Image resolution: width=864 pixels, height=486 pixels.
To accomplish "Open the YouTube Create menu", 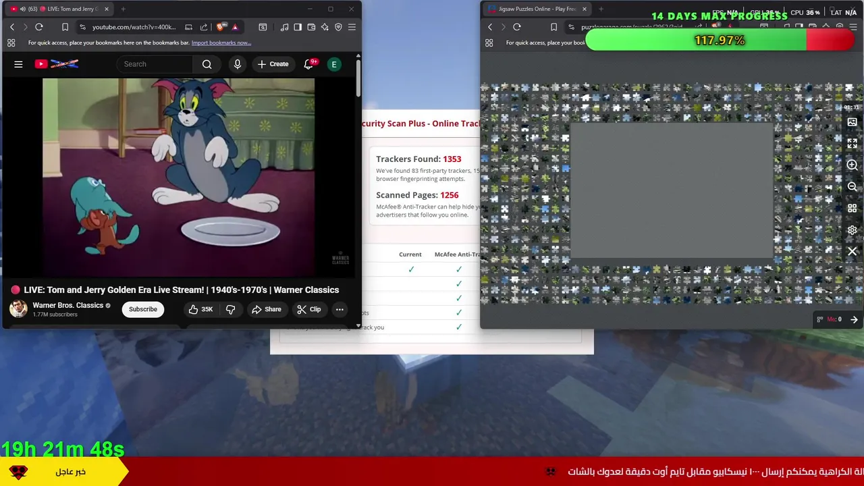I will [273, 64].
